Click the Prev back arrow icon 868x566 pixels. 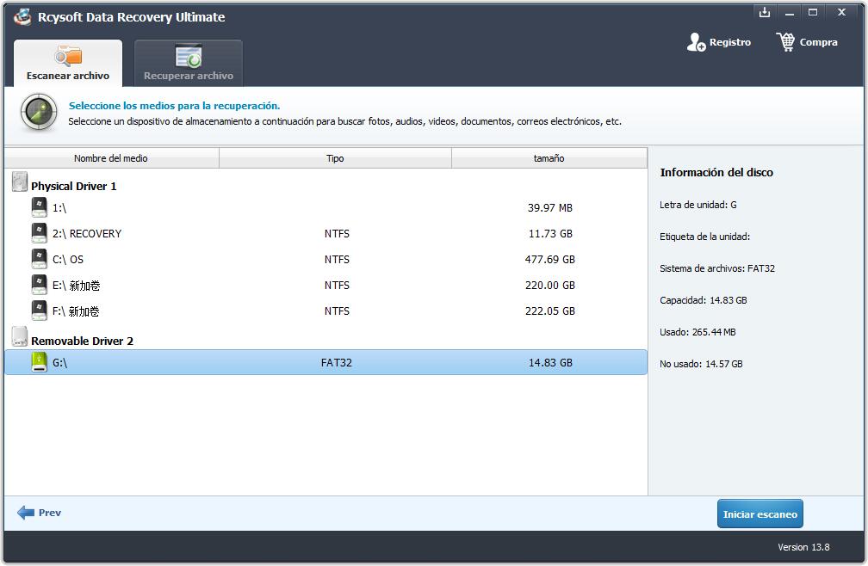[26, 513]
